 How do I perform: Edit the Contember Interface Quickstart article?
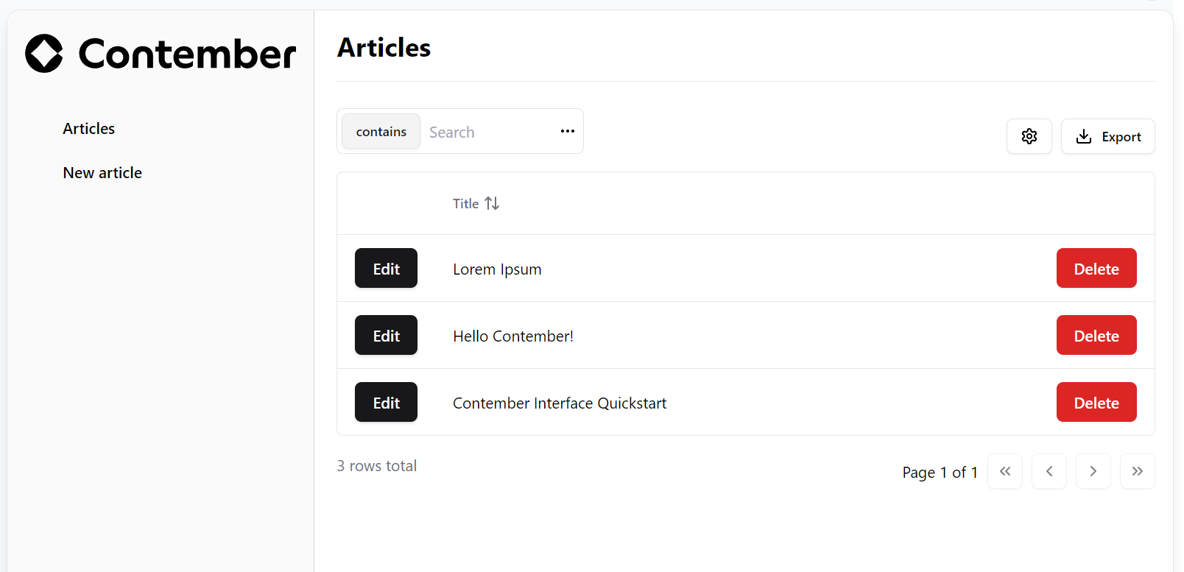386,403
